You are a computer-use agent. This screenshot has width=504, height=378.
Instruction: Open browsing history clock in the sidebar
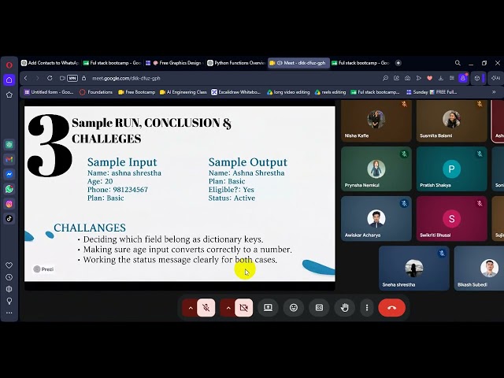click(x=9, y=277)
